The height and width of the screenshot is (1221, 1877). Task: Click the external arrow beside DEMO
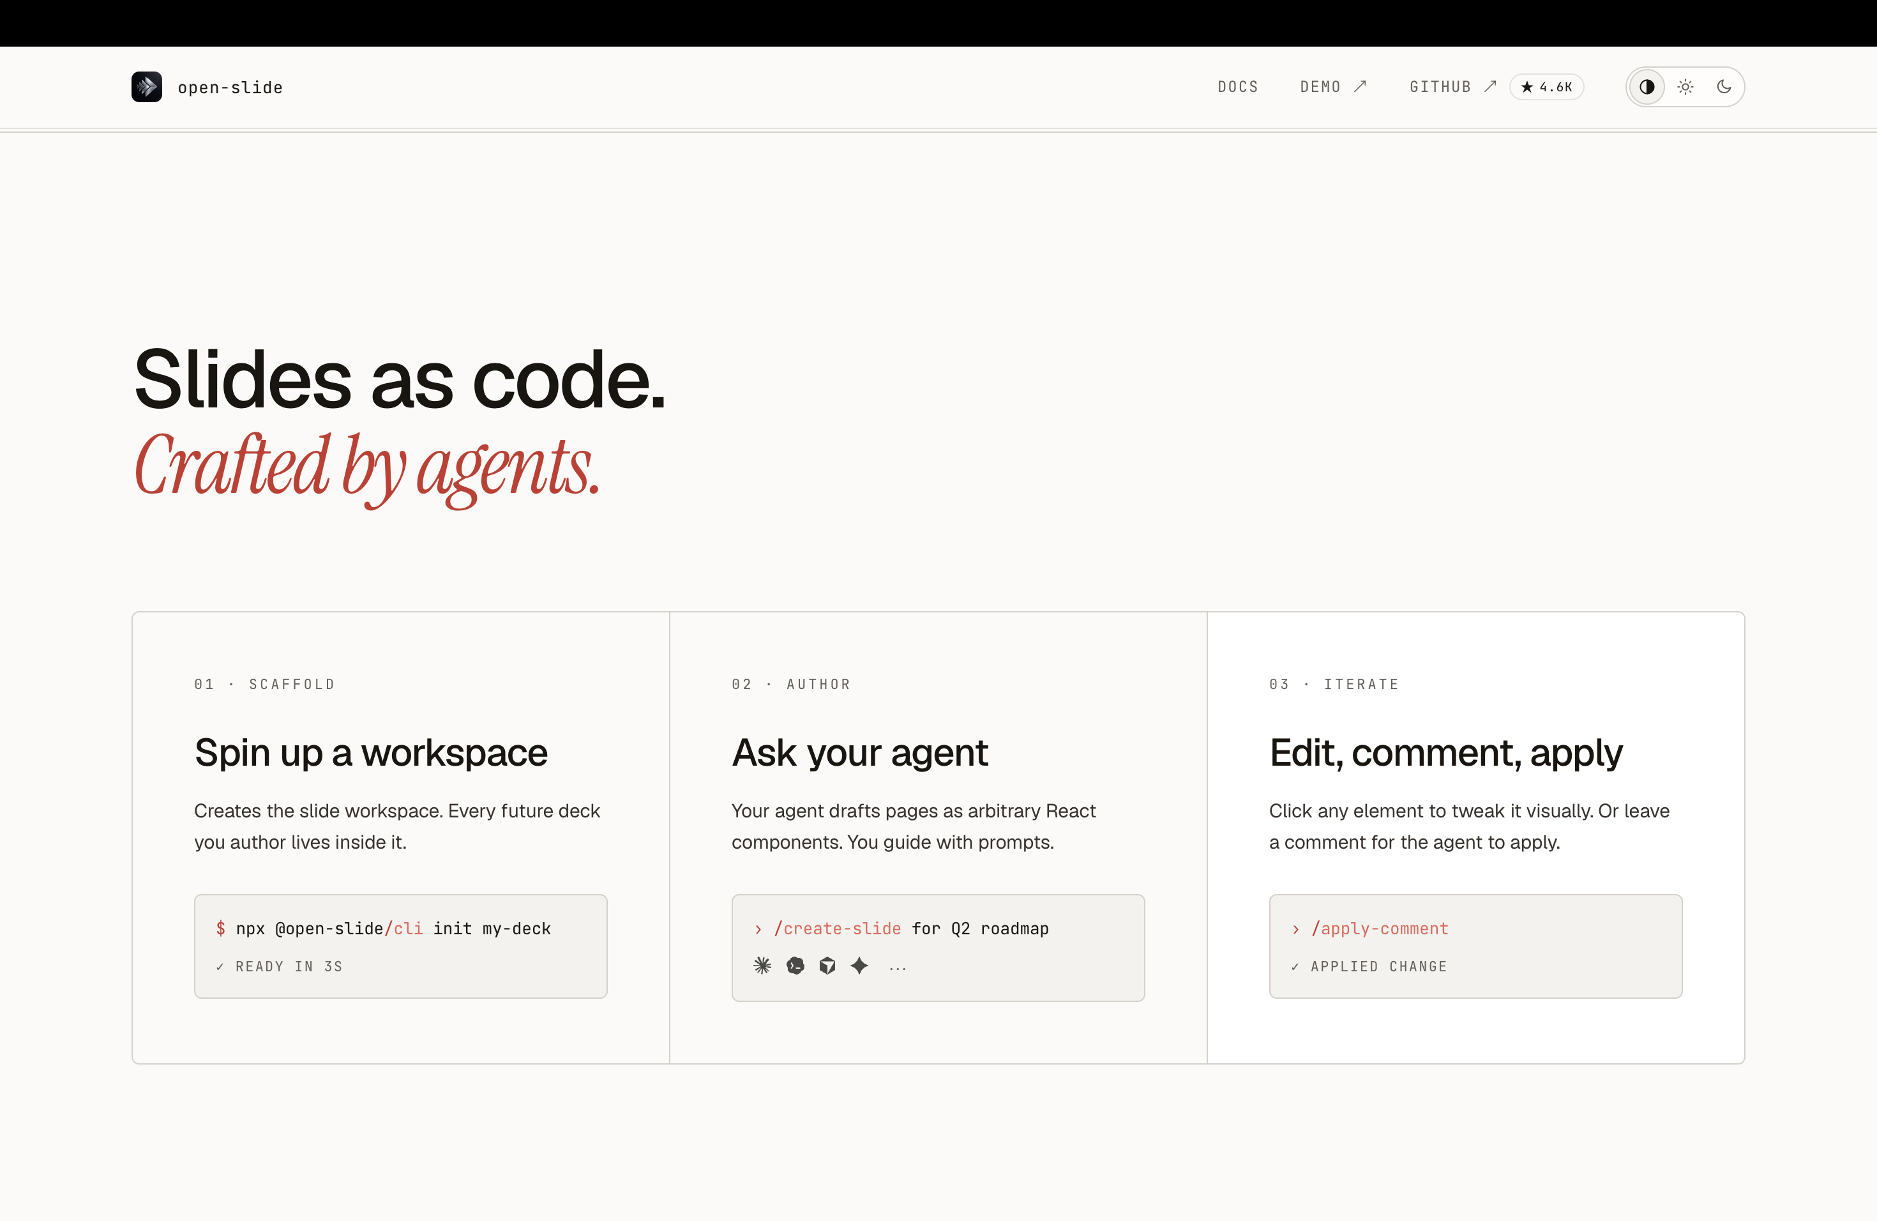point(1361,87)
